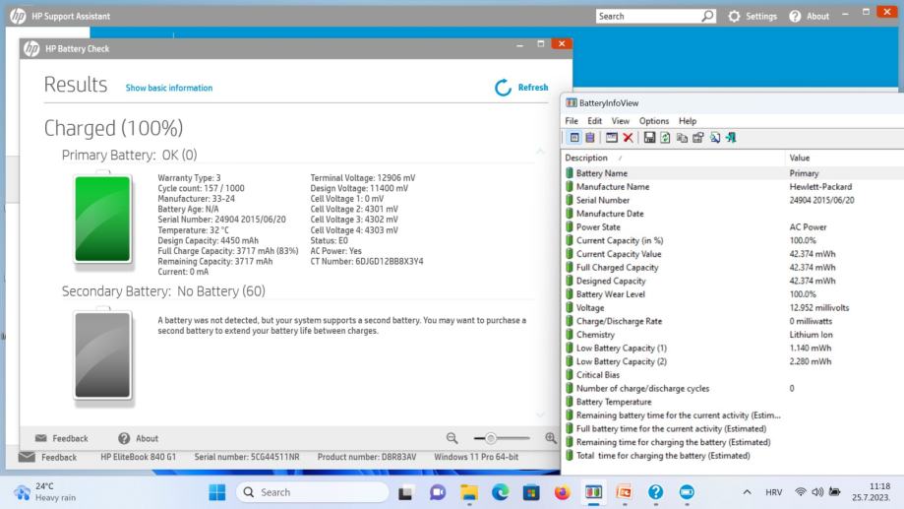Screen dimensions: 904x509
Task: Open Microsoft Edge from the taskbar
Action: tap(501, 492)
